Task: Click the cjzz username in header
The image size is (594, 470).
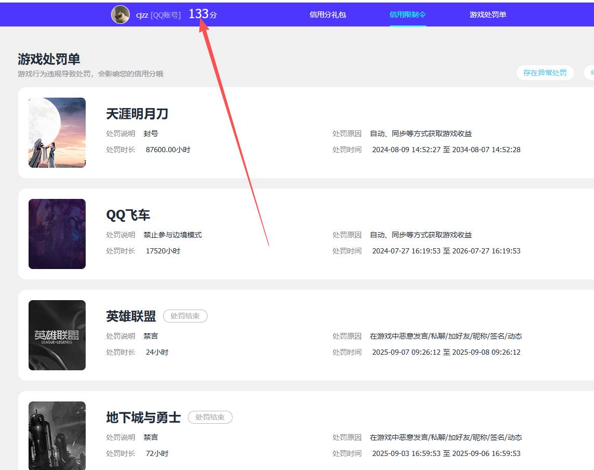Action: (142, 15)
